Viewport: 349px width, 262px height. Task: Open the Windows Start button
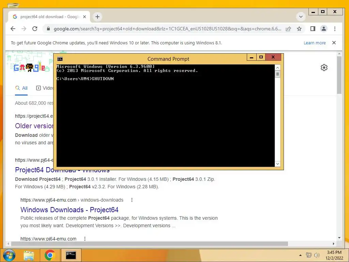[9, 255]
